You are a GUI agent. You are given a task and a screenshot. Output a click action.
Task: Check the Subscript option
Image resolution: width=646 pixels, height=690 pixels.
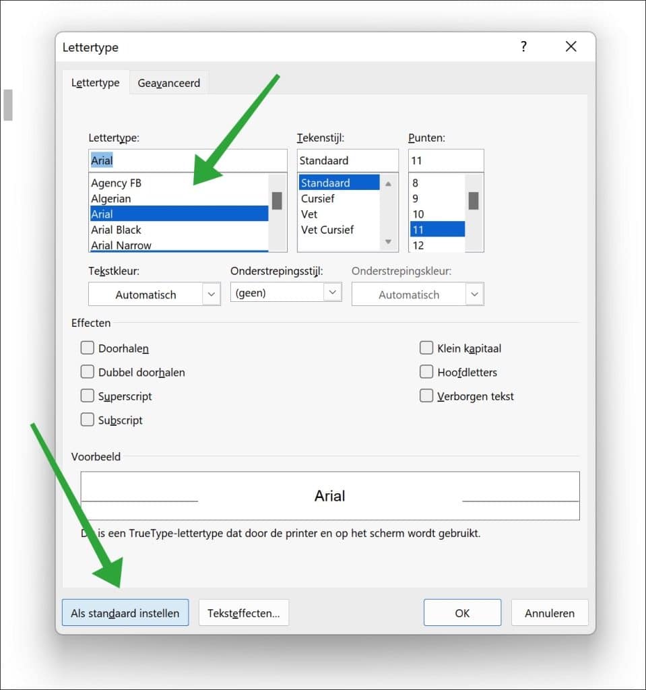click(x=88, y=419)
